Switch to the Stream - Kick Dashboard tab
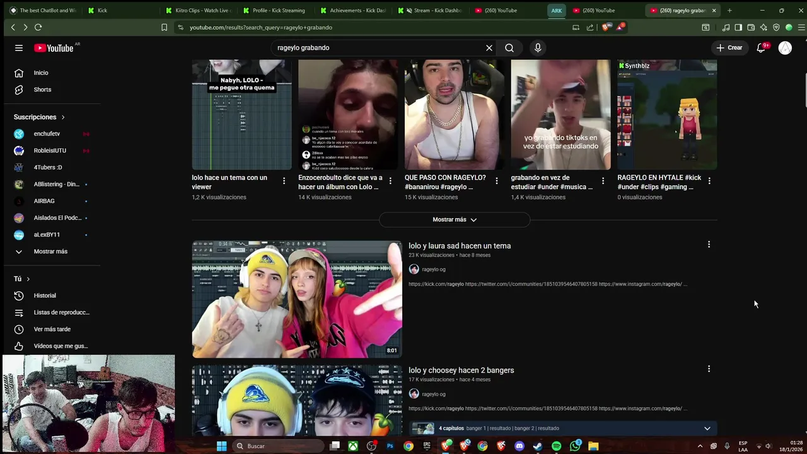The image size is (807, 454). (431, 10)
